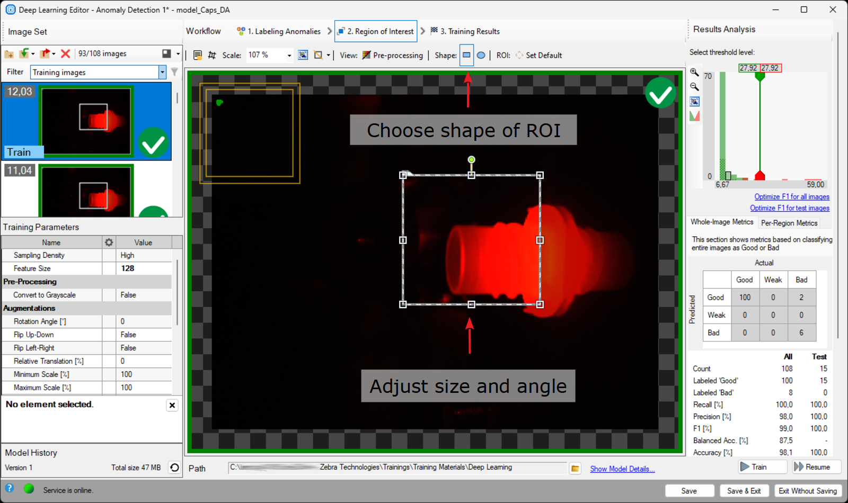Toggle the Pre-processing view
The width and height of the screenshot is (848, 503).
point(393,55)
